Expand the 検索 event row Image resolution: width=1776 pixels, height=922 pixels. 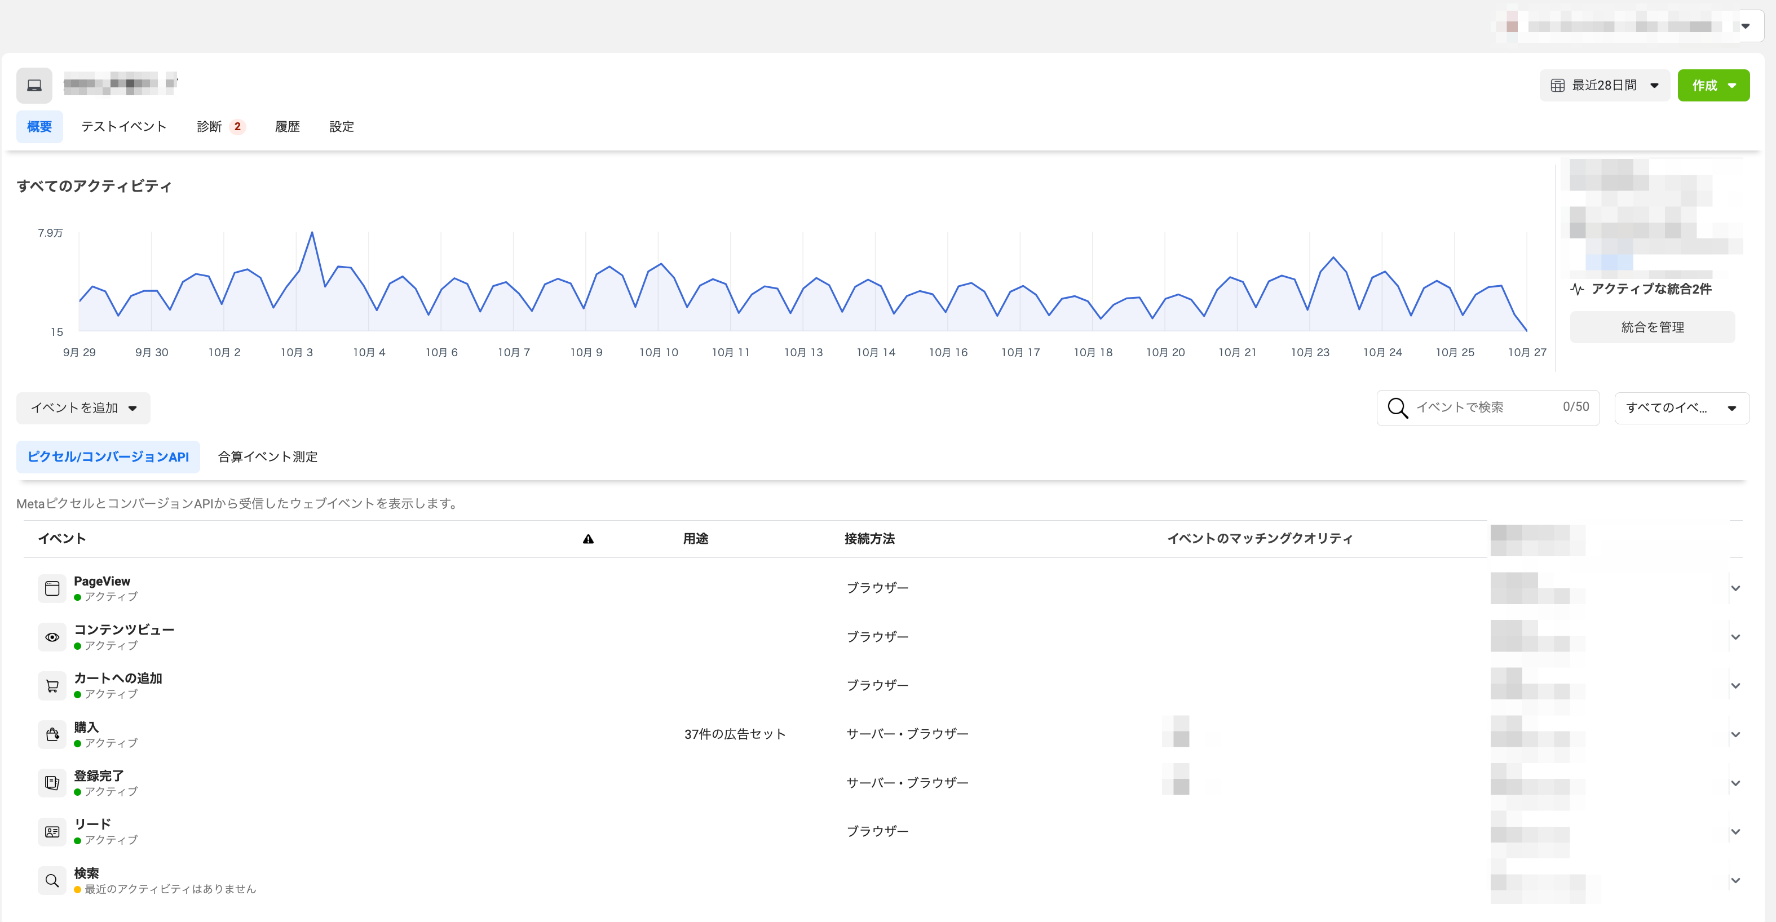point(1735,881)
